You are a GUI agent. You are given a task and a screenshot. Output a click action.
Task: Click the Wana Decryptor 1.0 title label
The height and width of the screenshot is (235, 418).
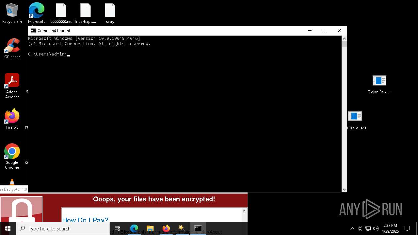[14, 189]
